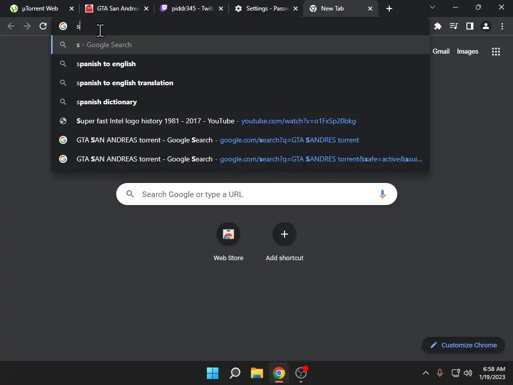This screenshot has width=513, height=385.
Task: Open File Explorer from the taskbar
Action: 257,373
